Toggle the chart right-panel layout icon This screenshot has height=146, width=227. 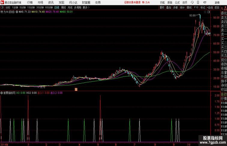(209, 12)
